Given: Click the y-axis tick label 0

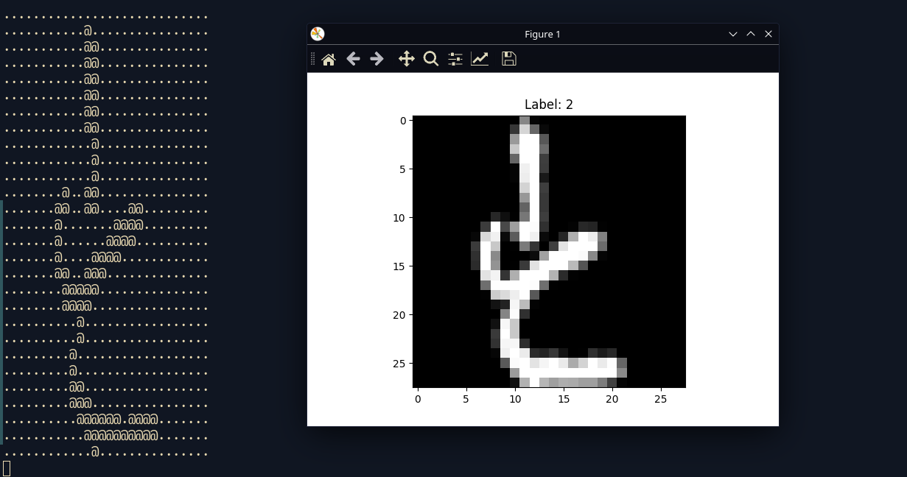Looking at the screenshot, I should [x=403, y=121].
